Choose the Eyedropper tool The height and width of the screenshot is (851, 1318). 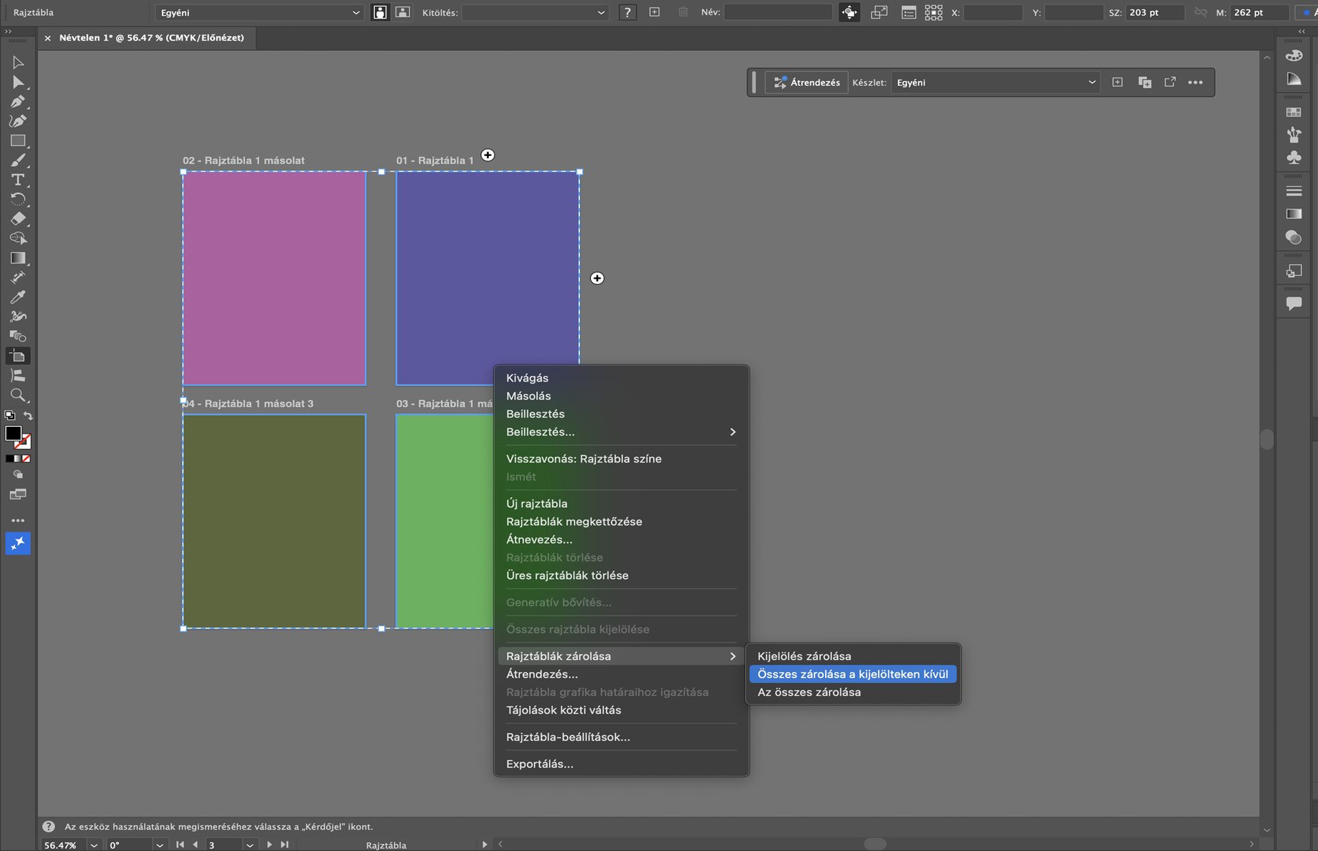18,297
